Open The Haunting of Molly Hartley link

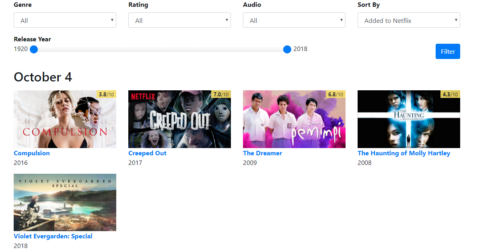pyautogui.click(x=404, y=153)
